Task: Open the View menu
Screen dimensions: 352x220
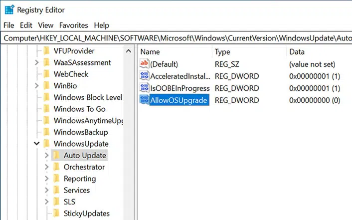Action: click(x=45, y=25)
